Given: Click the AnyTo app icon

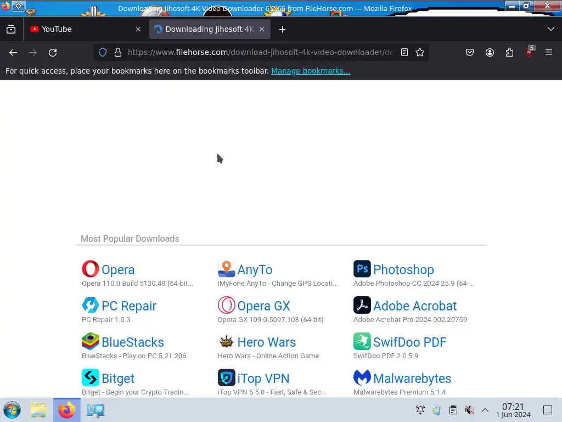Looking at the screenshot, I should coord(227,269).
